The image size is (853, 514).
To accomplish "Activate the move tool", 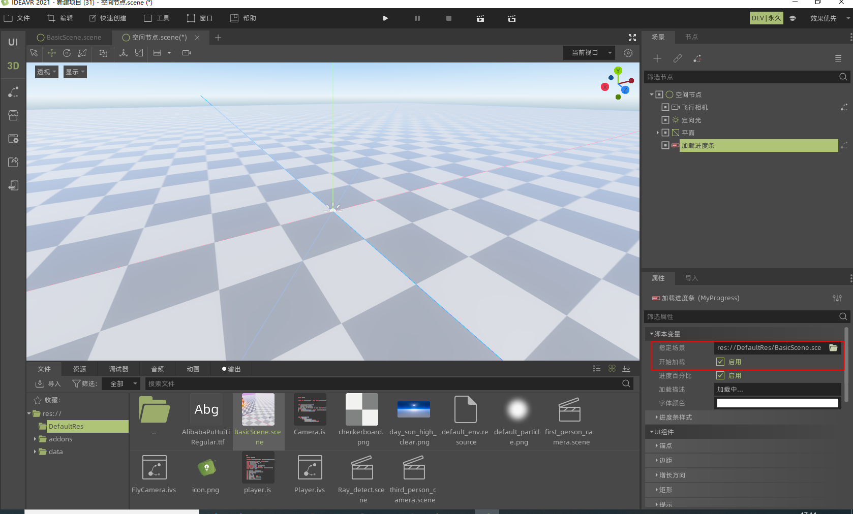I will tap(52, 53).
